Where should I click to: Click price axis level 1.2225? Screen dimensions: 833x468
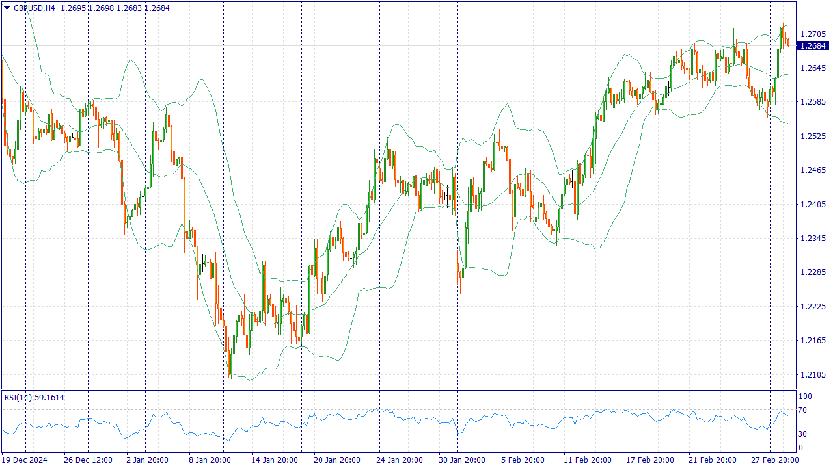[812, 307]
